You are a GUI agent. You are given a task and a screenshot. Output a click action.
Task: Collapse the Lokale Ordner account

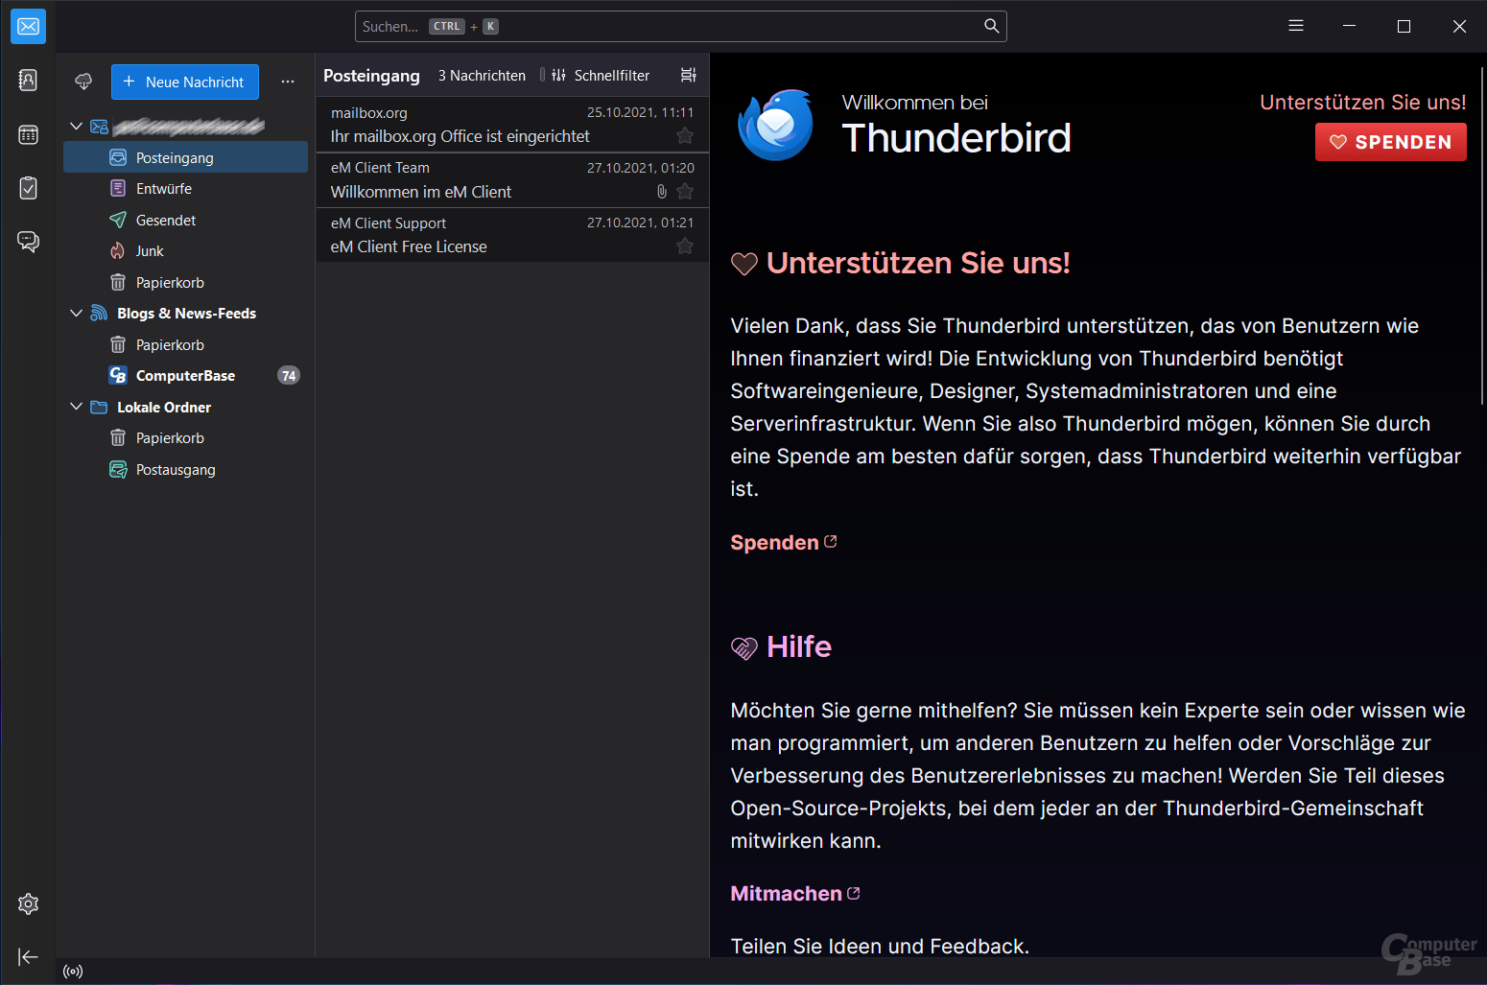77,407
